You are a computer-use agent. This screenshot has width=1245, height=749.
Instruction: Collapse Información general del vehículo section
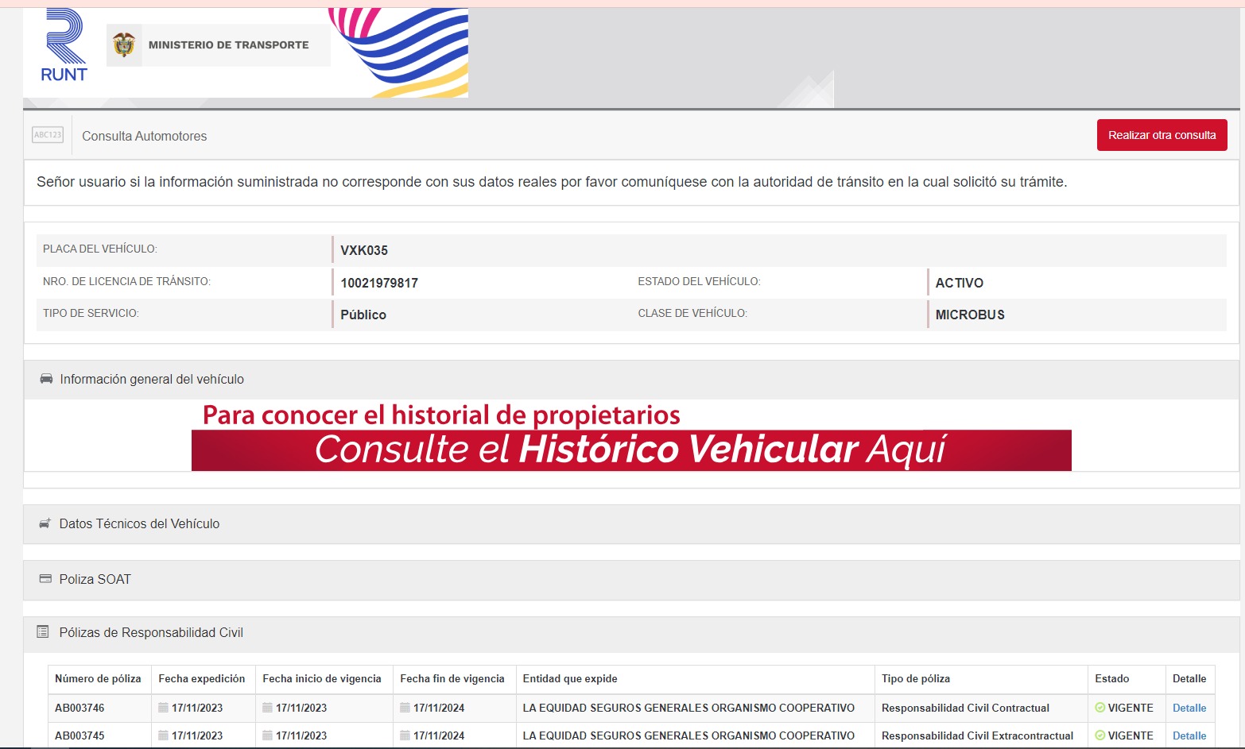point(152,380)
